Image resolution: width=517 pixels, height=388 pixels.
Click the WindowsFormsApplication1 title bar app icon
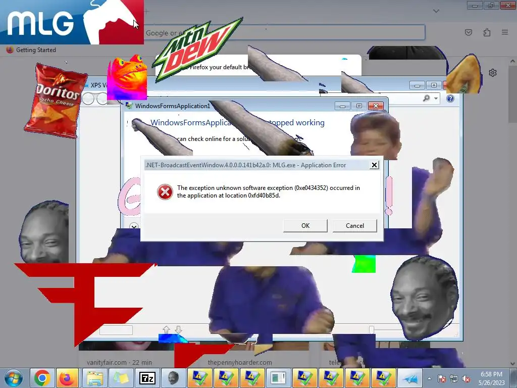tap(129, 106)
